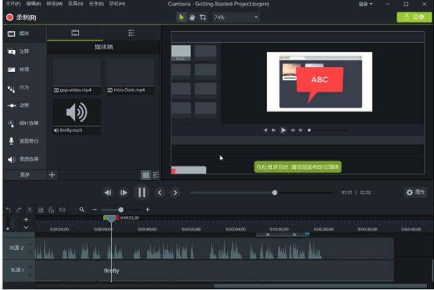Jump to the previous clip with left chevron
Screen dimensions: 434x290
click(x=160, y=193)
